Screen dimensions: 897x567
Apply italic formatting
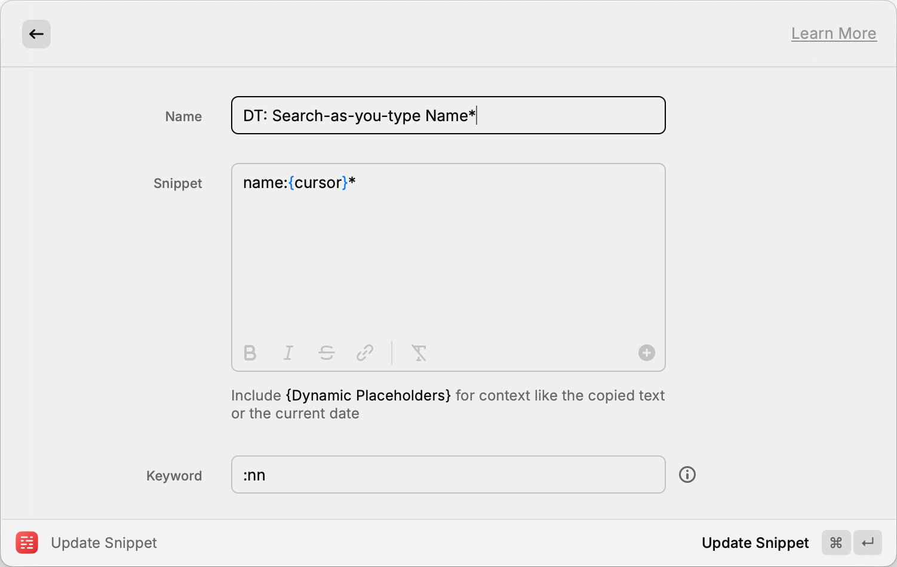tap(288, 353)
